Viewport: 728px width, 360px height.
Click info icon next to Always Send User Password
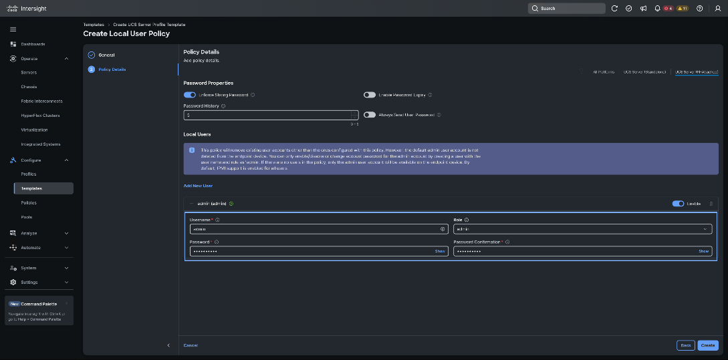pos(439,115)
